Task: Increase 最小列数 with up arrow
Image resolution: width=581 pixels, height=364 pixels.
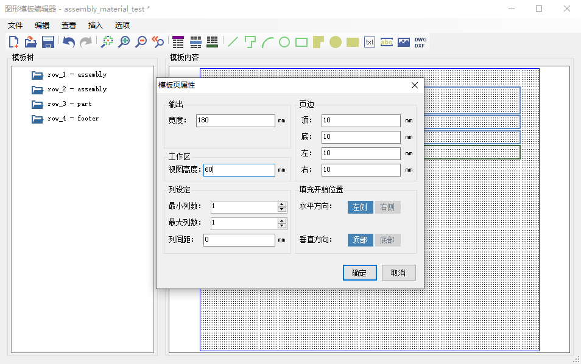Action: tap(282, 204)
